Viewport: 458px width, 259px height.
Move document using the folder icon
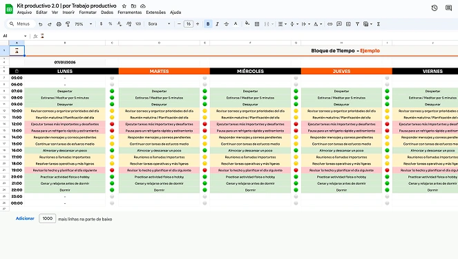coord(133,6)
